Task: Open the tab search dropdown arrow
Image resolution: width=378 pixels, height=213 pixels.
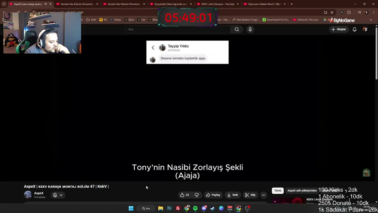Action: [4, 4]
